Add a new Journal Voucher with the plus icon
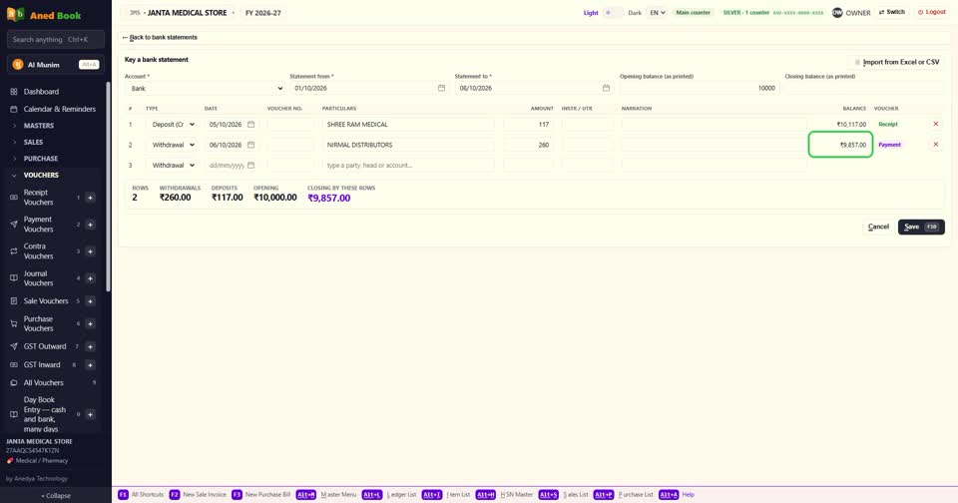The image size is (958, 503). [90, 278]
